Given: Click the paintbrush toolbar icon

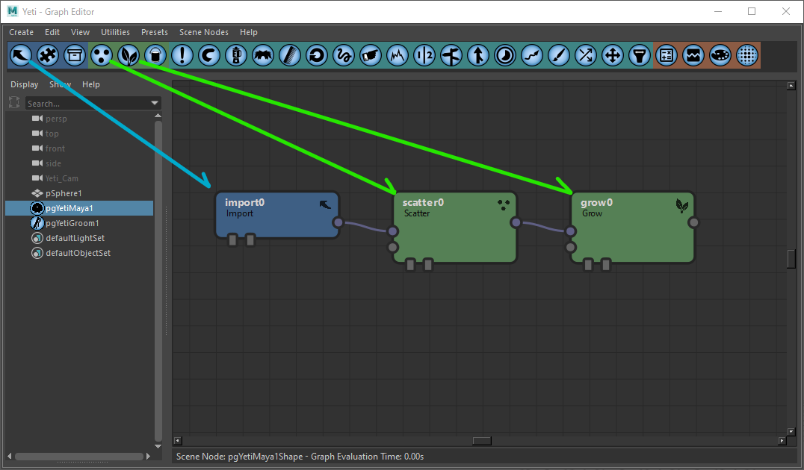Looking at the screenshot, I should tap(559, 55).
